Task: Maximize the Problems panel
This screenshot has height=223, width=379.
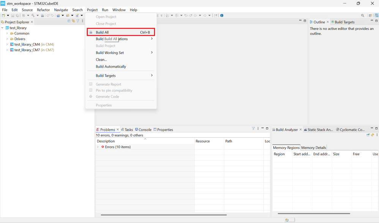Action: point(267,129)
